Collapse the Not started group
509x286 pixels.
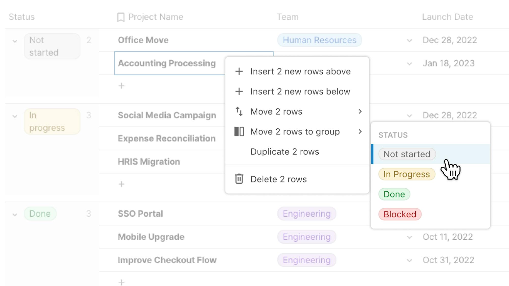tap(15, 41)
